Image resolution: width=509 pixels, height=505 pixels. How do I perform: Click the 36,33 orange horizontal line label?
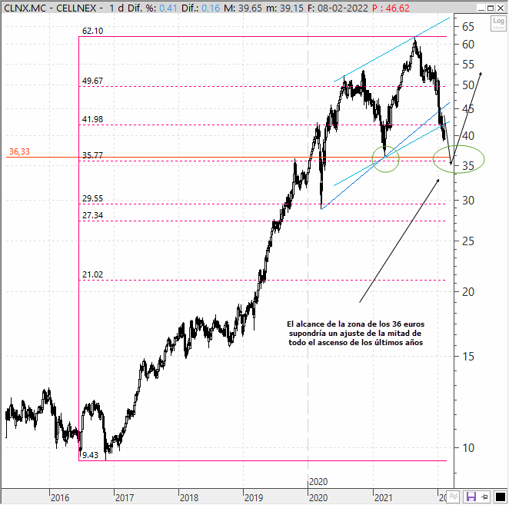[19, 151]
